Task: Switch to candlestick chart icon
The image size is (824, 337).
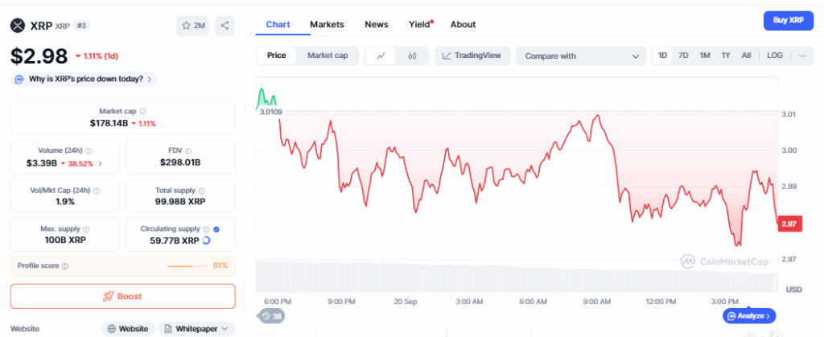Action: pos(412,56)
